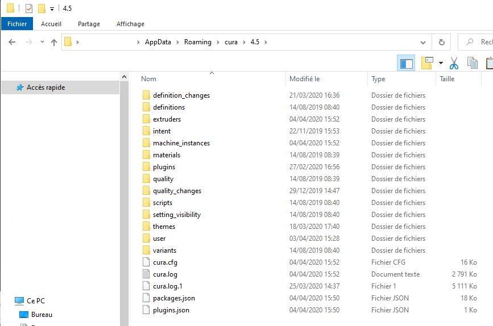Image resolution: width=493 pixels, height=326 pixels.
Task: Click the new folder icon in title bar
Action: click(x=42, y=8)
